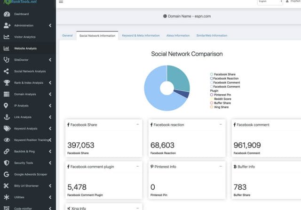
Task: Toggle the Buffer Share legend entry
Action: (x=222, y=103)
